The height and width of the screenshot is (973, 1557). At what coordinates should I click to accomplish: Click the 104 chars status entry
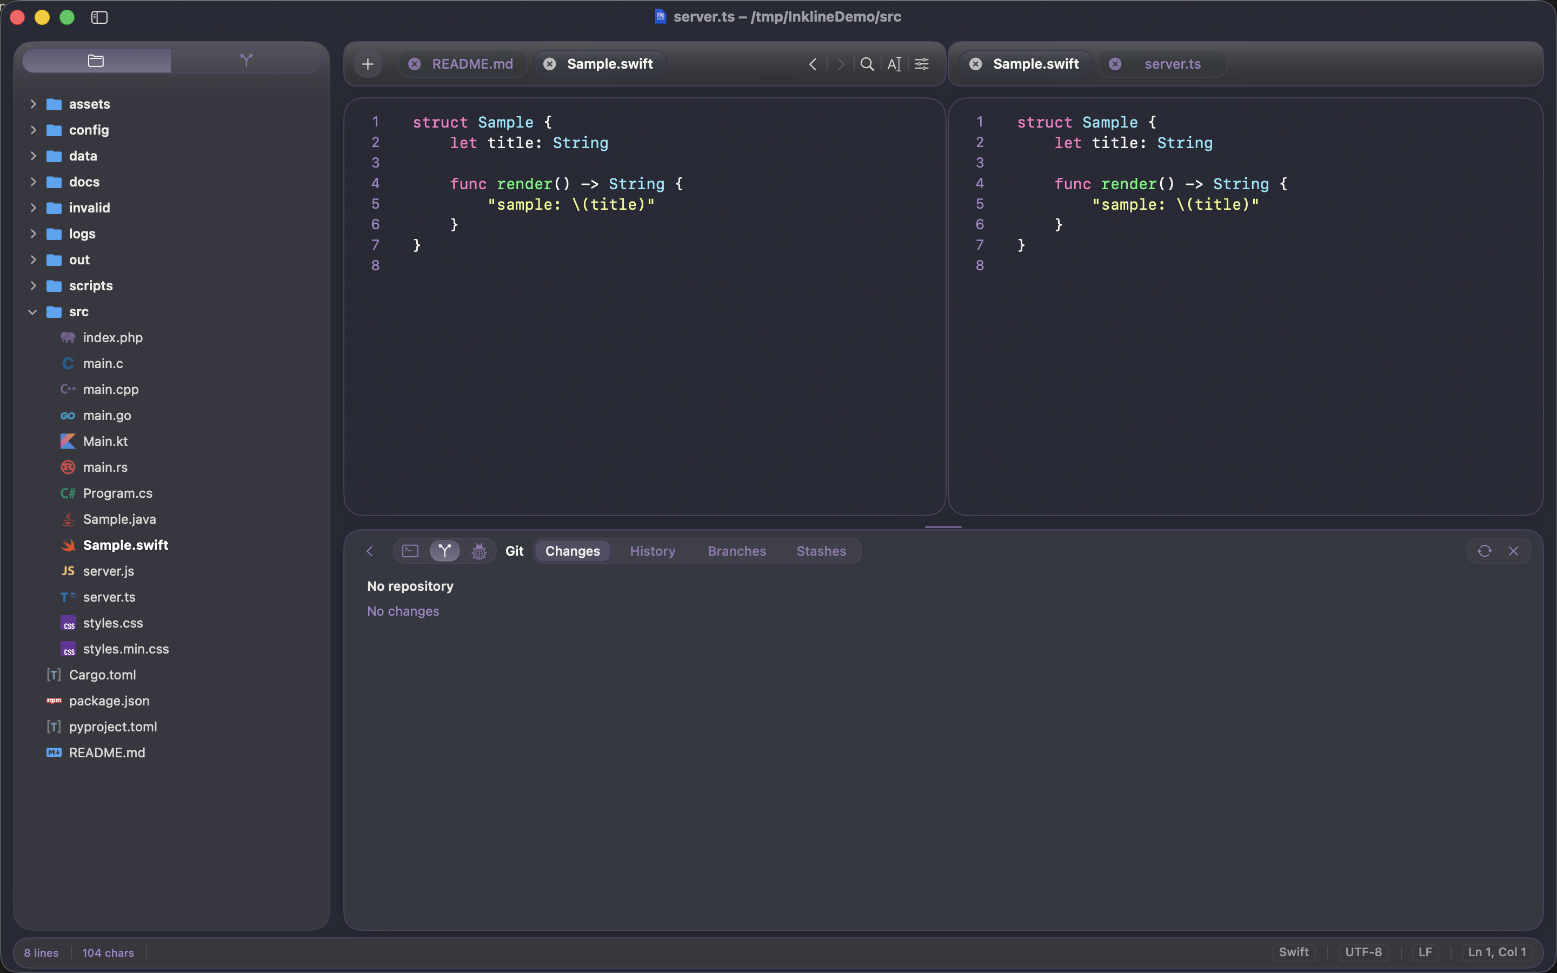click(108, 952)
